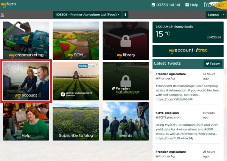Open the https://t.co/FUQwtvw24j tweet link
This screenshot has height=161, width=227.
point(174,138)
